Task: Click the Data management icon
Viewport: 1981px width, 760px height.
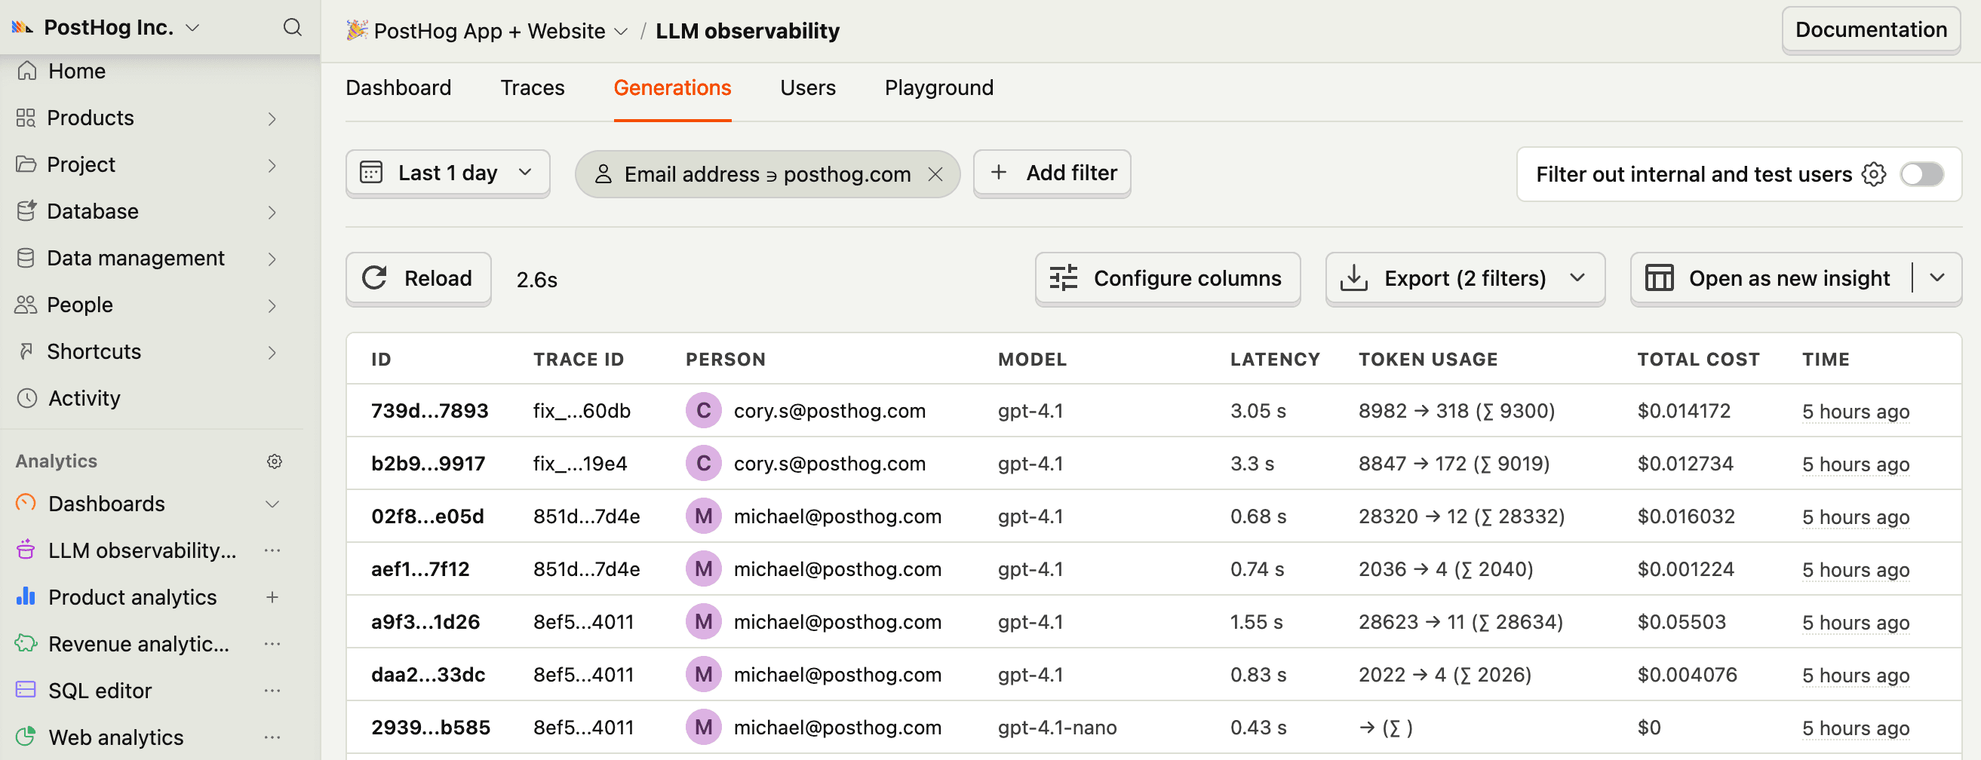Action: 26,258
